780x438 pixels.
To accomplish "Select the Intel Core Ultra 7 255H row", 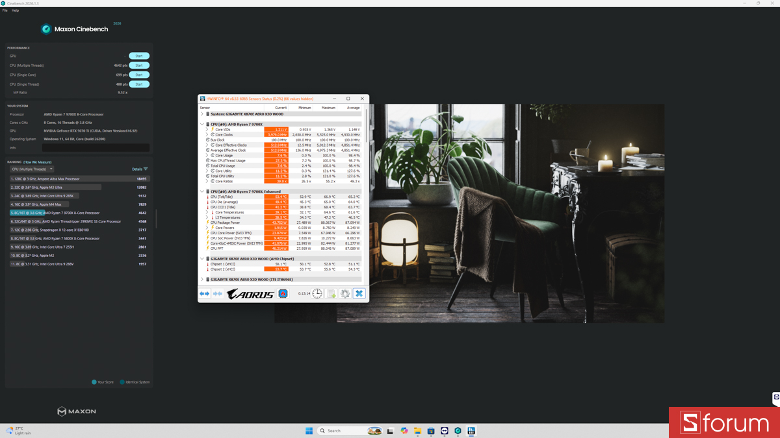I will tap(79, 247).
